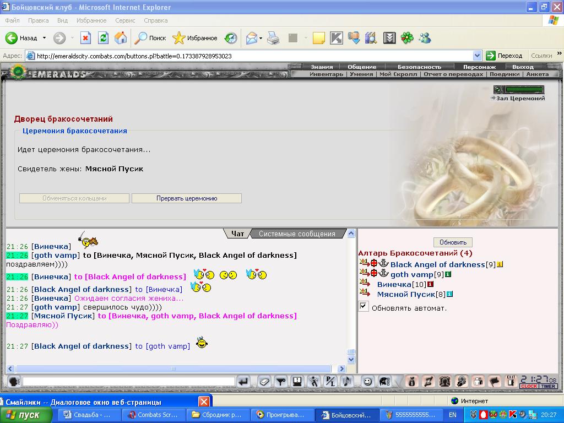This screenshot has width=564, height=423.
Task: Open Messenger people icon in toolbar
Action: coord(425,38)
